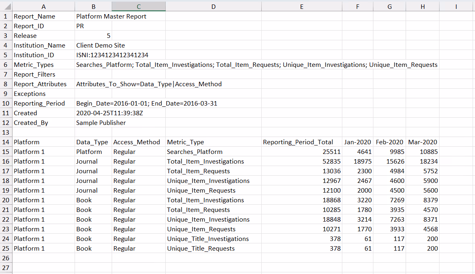Click the 'Unique_Title_Investigations' cell
Screen dimensions: 475x274
pos(213,239)
